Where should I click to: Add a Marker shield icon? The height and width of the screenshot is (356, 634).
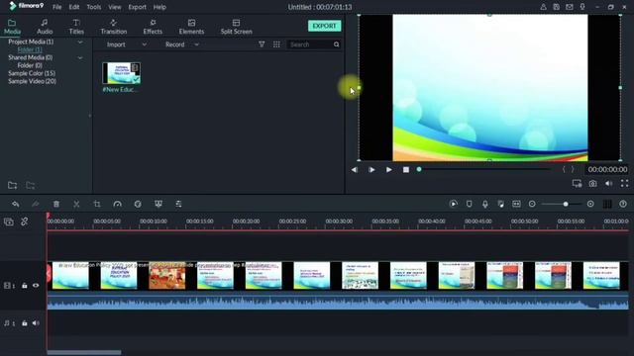(469, 205)
